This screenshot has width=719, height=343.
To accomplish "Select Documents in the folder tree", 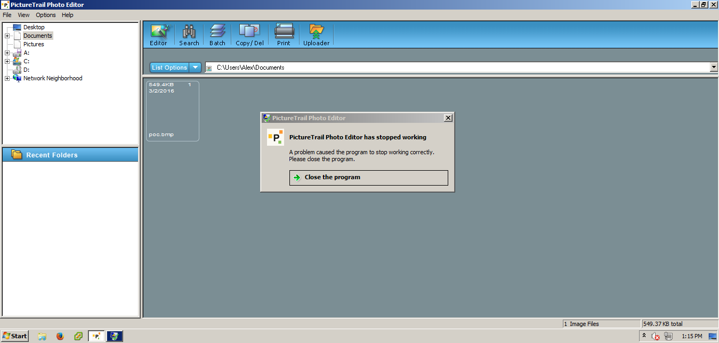I will tap(38, 36).
